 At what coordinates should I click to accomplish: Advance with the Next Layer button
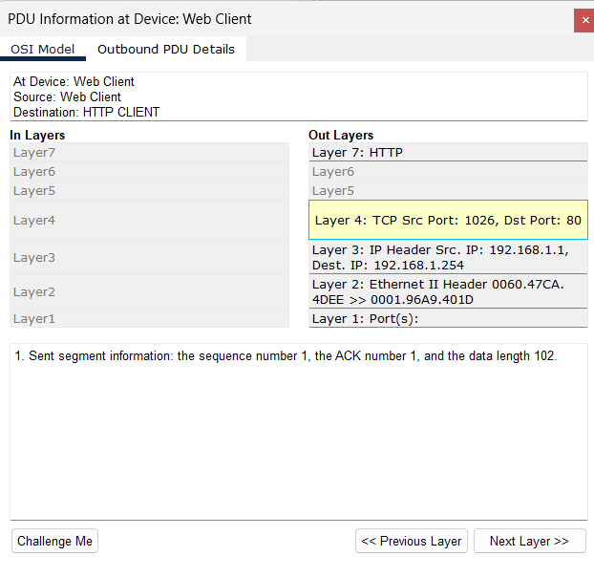coord(530,541)
